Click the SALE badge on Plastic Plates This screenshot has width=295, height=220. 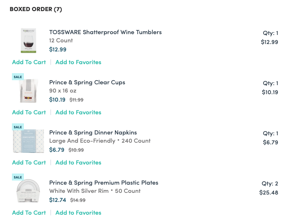tap(18, 177)
